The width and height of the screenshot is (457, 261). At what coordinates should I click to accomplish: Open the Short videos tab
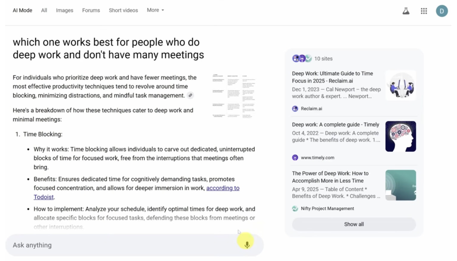click(123, 10)
